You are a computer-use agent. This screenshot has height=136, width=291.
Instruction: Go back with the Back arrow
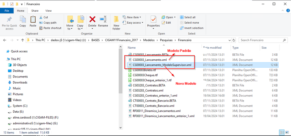pos(5,40)
